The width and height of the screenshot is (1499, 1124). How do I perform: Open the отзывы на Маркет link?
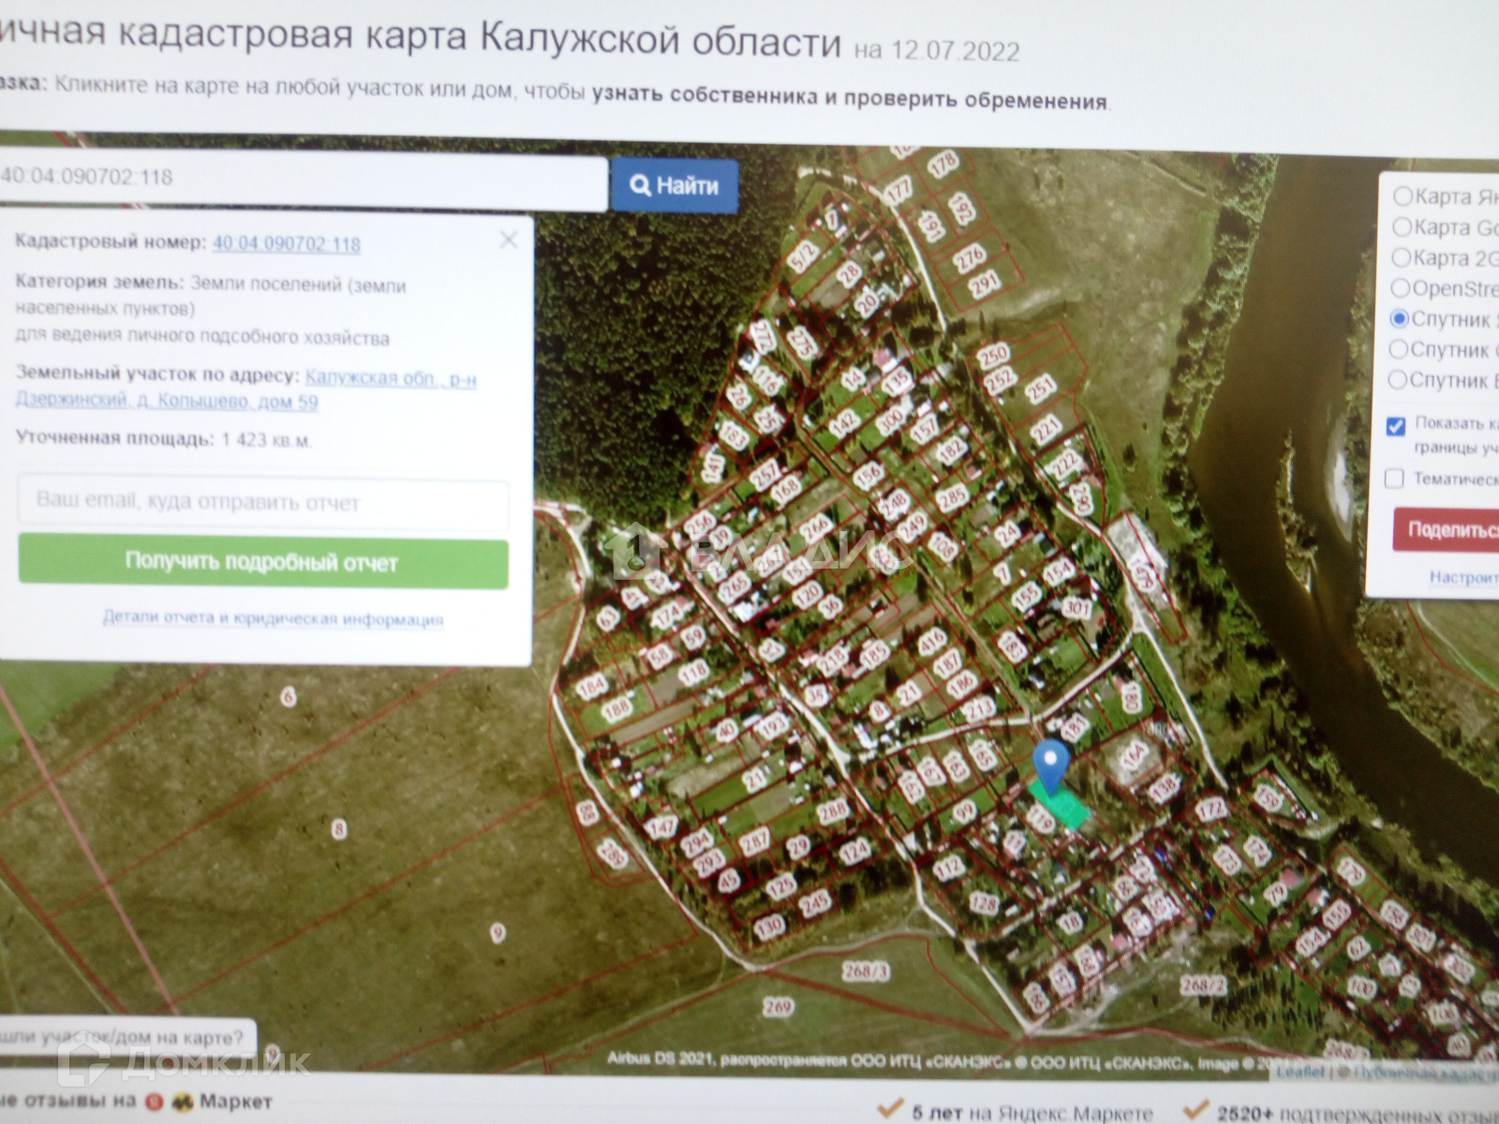point(137,1102)
